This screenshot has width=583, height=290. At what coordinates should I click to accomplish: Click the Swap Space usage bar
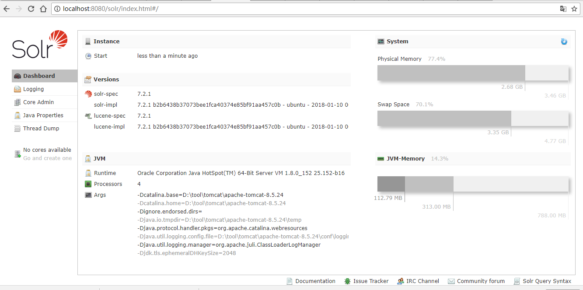(473, 119)
